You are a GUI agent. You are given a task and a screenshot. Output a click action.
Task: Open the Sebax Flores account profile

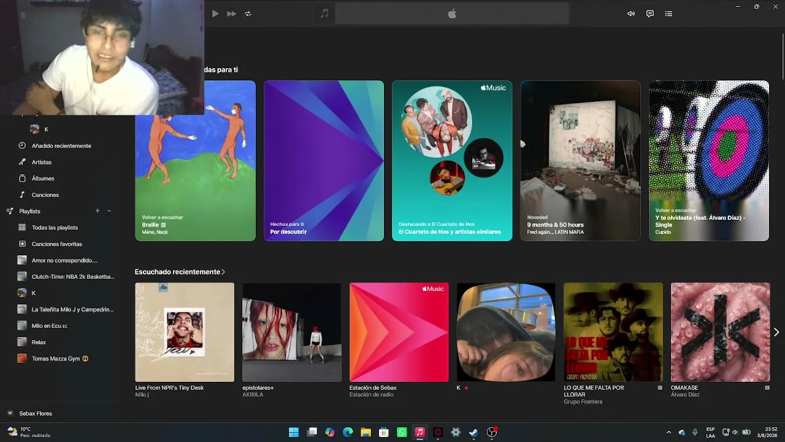[x=36, y=414]
